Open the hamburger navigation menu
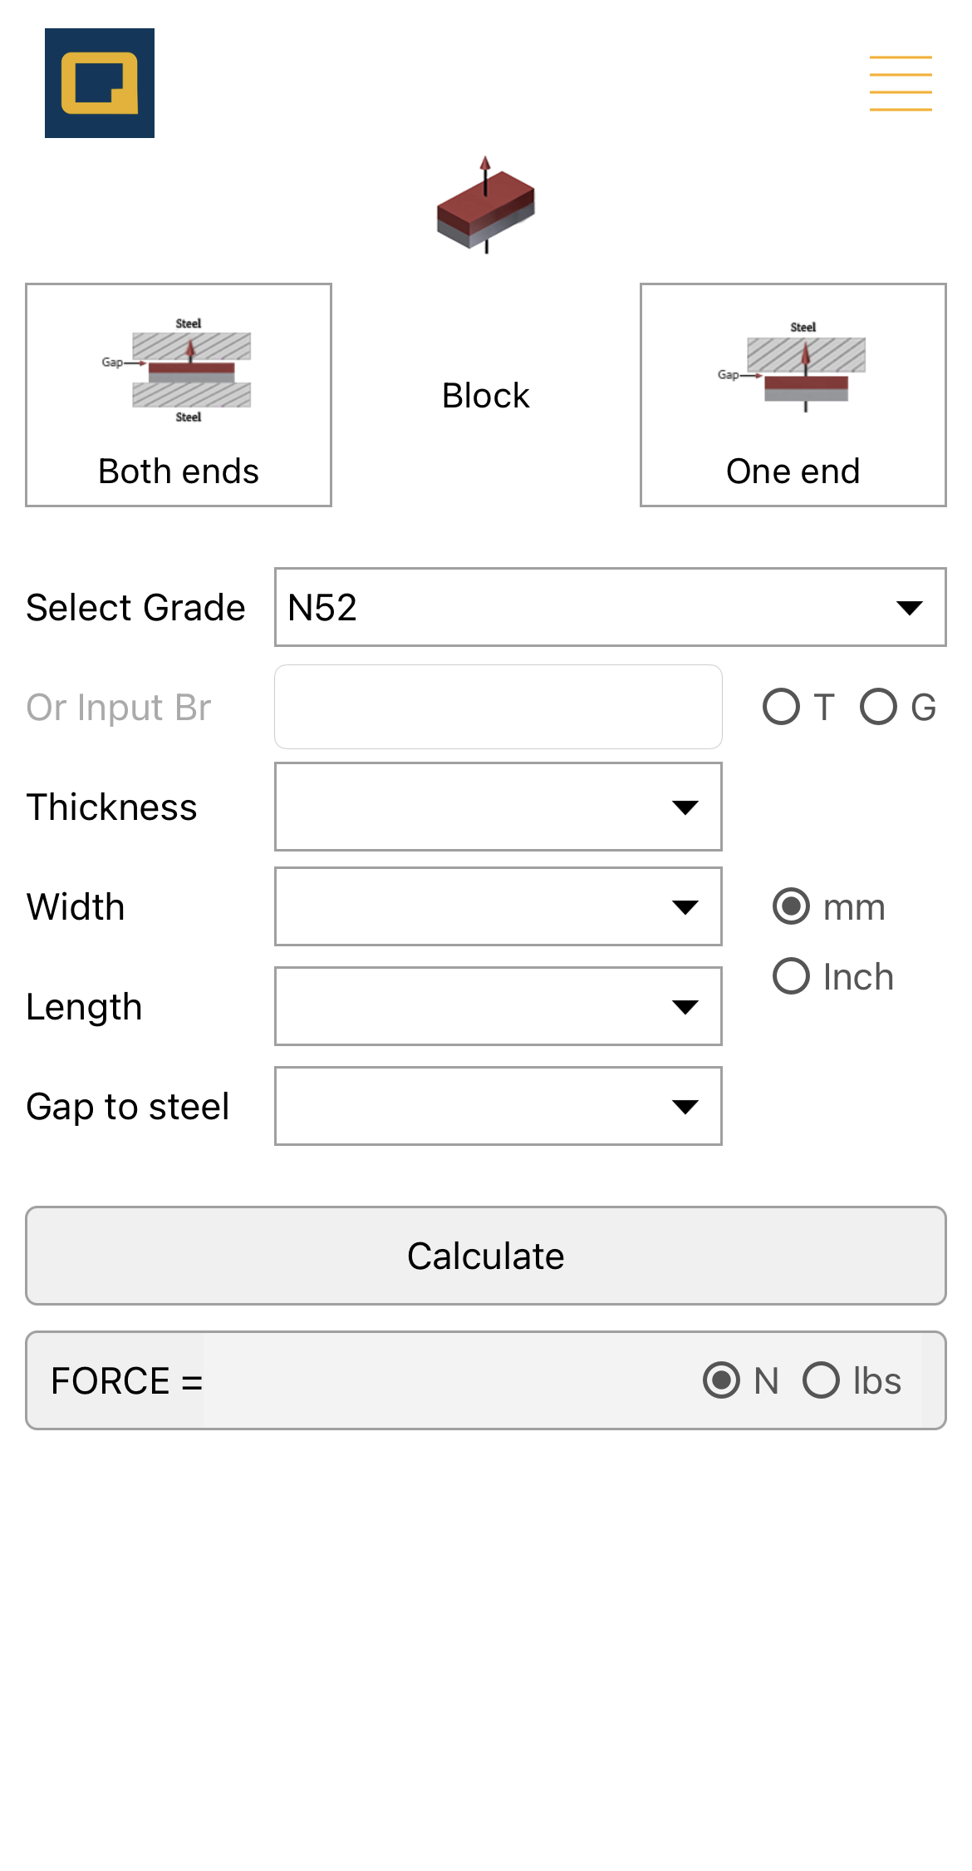Image resolution: width=972 pixels, height=1871 pixels. click(901, 83)
